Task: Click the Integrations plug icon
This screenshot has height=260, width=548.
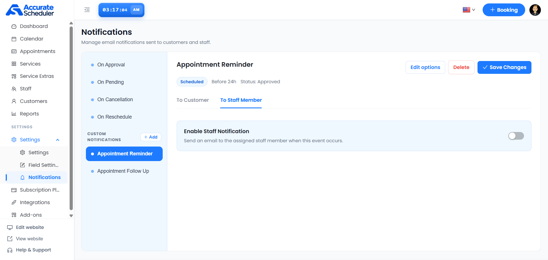Action: 14,202
